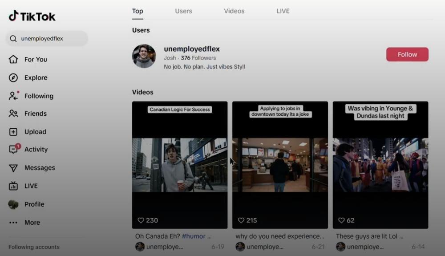445x256 pixels.
Task: Open the Friends icon in sidebar
Action: point(13,114)
